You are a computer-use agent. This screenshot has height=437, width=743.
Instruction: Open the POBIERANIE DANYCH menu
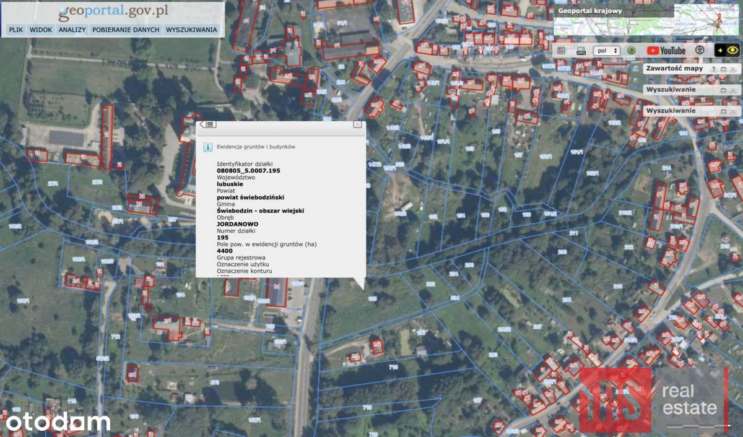pos(126,30)
